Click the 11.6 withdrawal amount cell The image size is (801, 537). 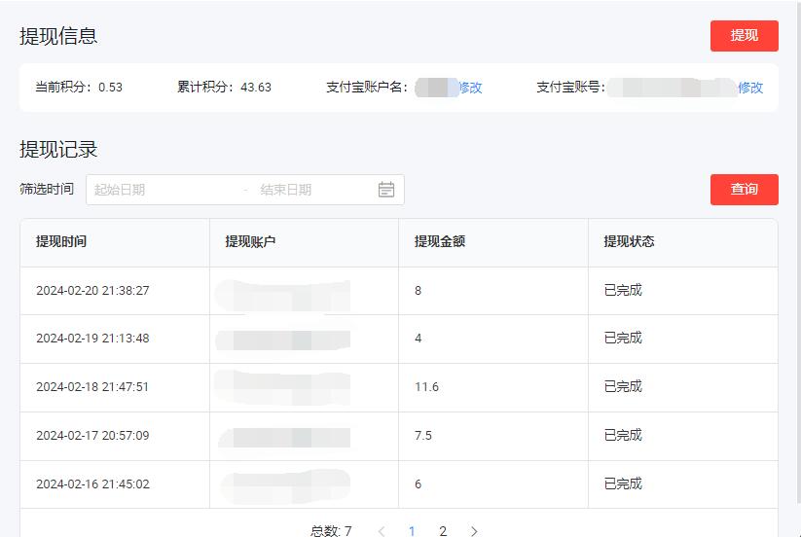426,387
